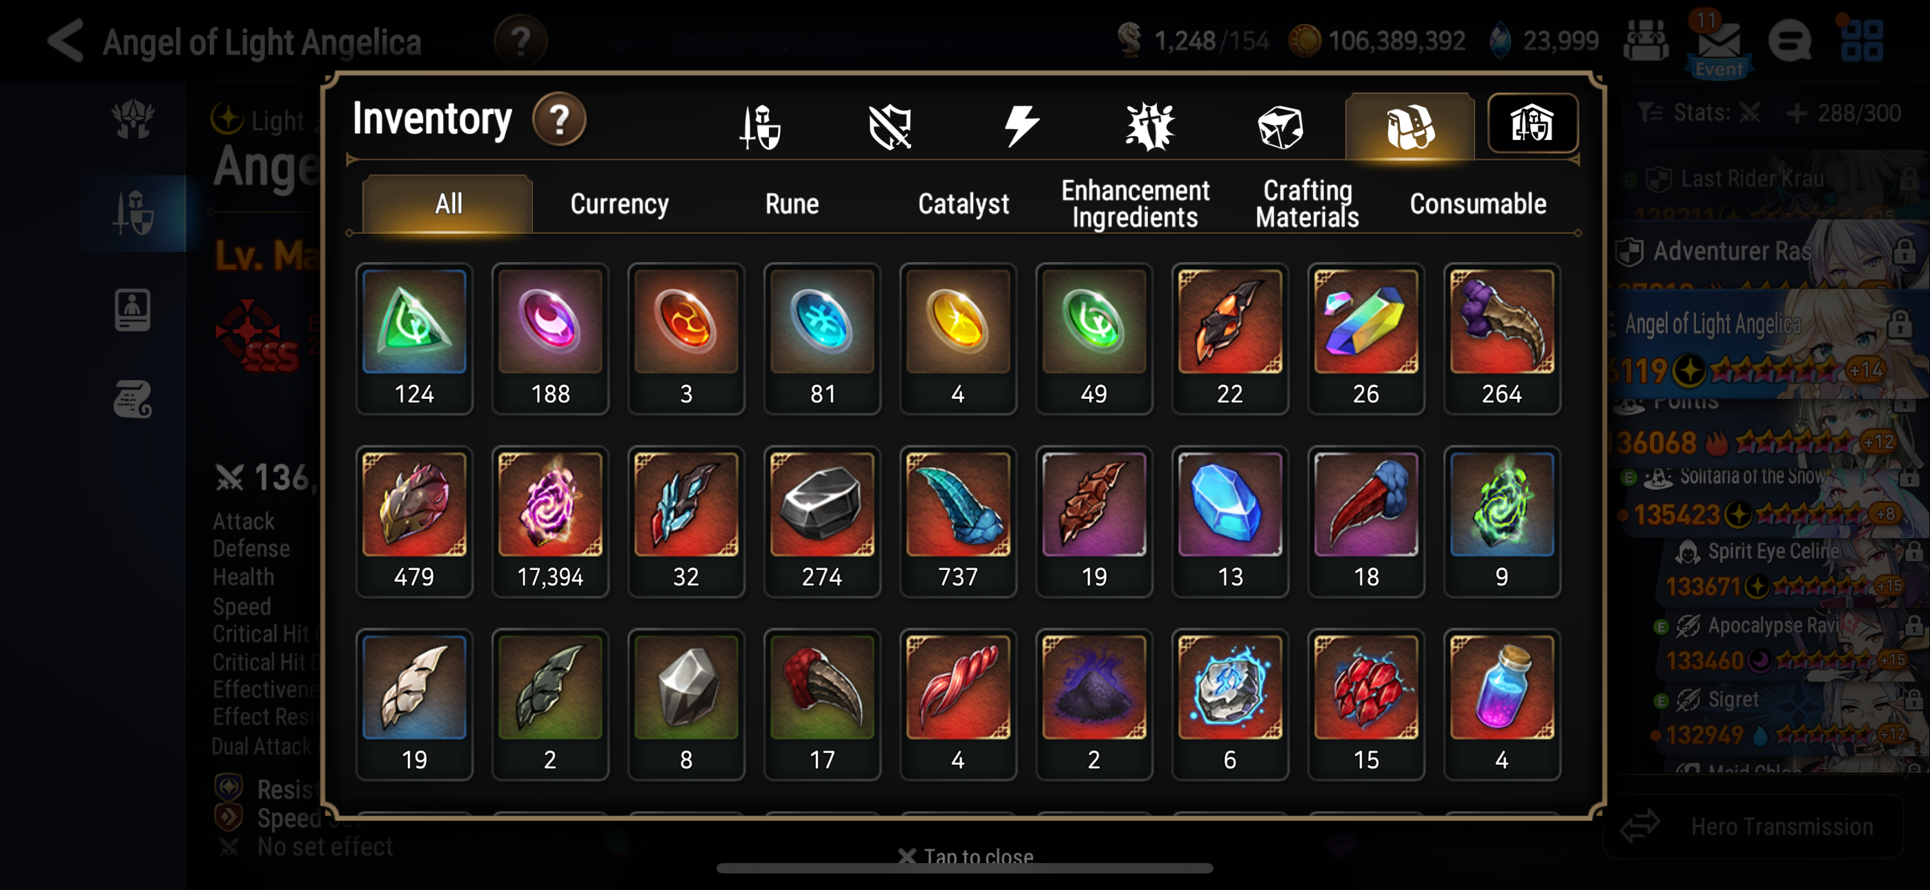
Task: Switch to the Currency tab
Action: [619, 204]
